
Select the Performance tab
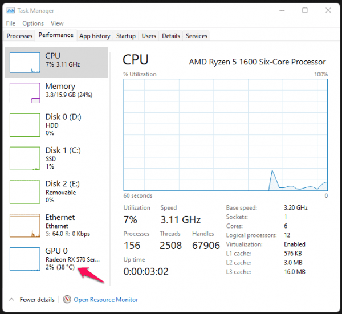point(56,35)
